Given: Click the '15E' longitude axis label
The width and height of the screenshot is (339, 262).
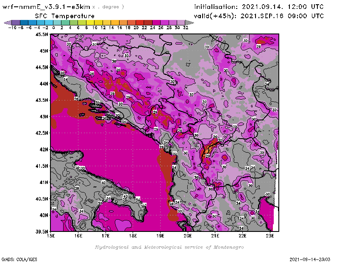Looking at the screenshot, I should (51, 236).
